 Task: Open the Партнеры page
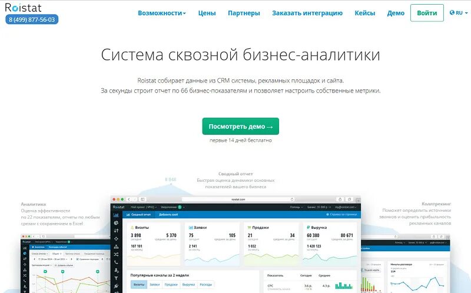pos(244,13)
